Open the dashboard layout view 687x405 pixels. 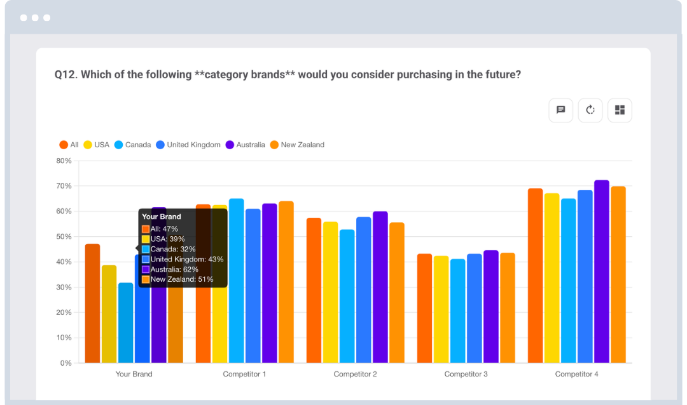point(620,110)
